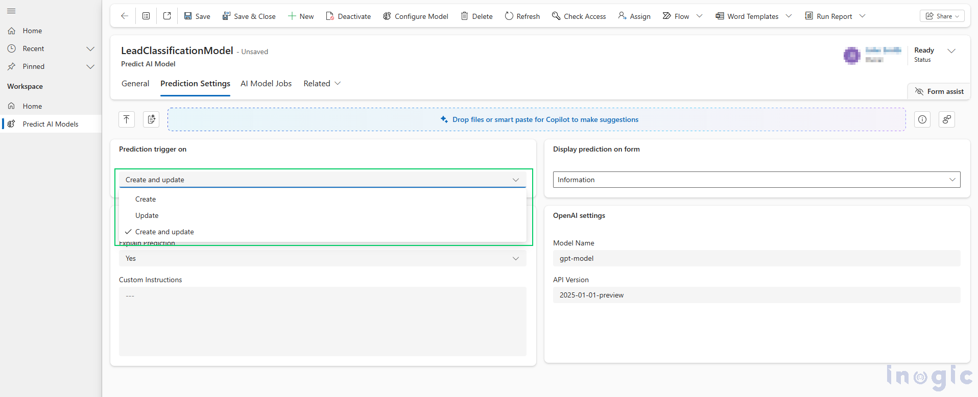This screenshot has height=397, width=978.
Task: Click the Flow button
Action: (676, 16)
